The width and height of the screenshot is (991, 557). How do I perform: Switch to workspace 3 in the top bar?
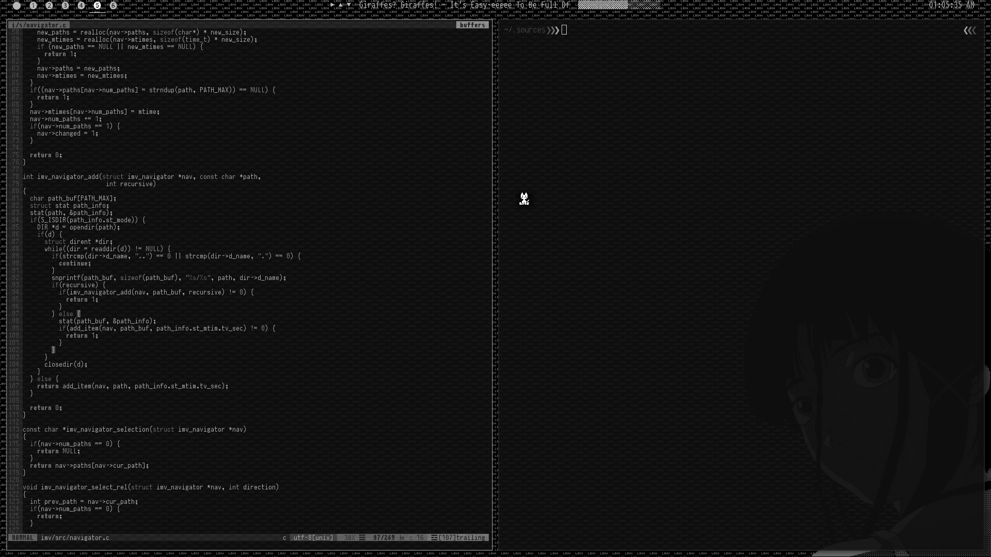click(65, 6)
